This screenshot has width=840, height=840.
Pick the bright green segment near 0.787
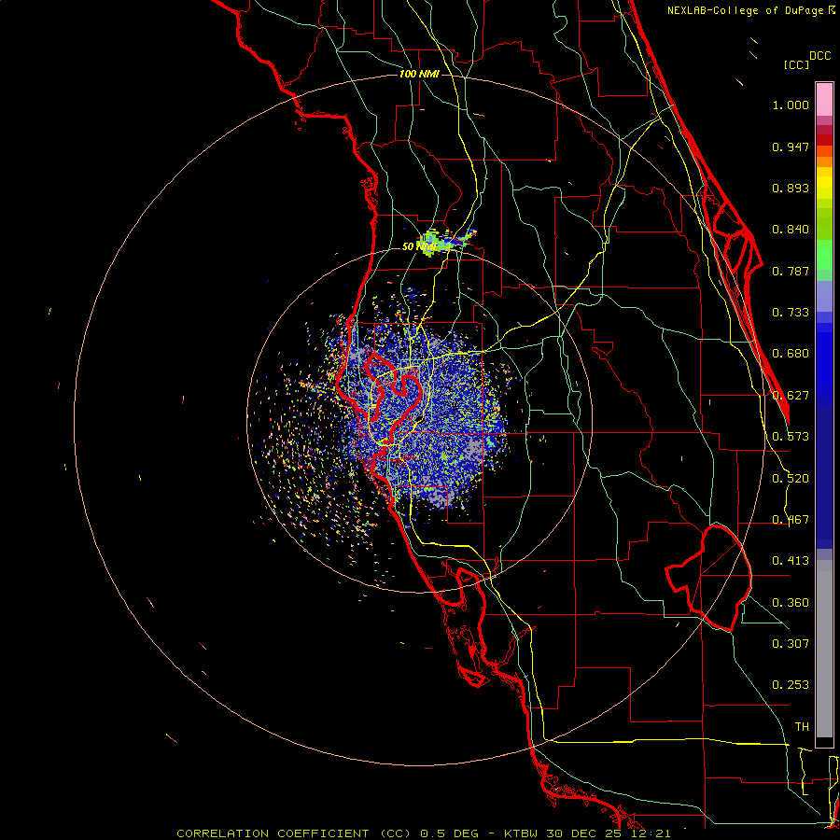(x=824, y=255)
